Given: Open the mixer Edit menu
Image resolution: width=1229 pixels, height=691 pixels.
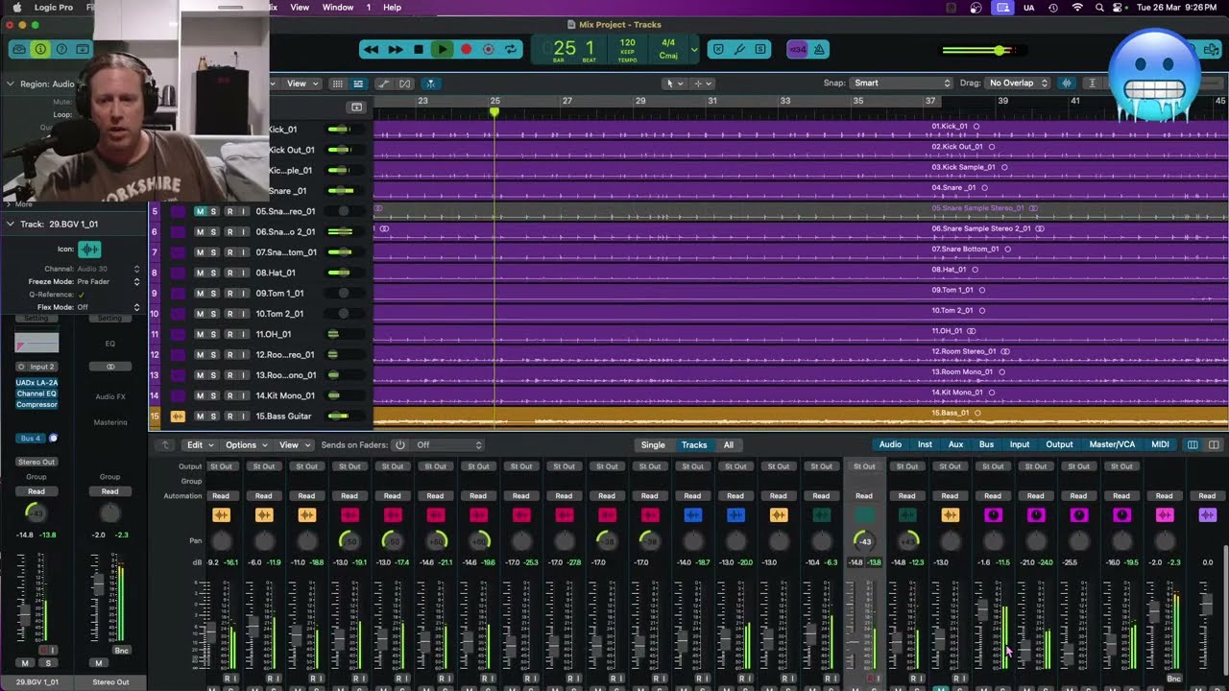Looking at the screenshot, I should click(199, 445).
